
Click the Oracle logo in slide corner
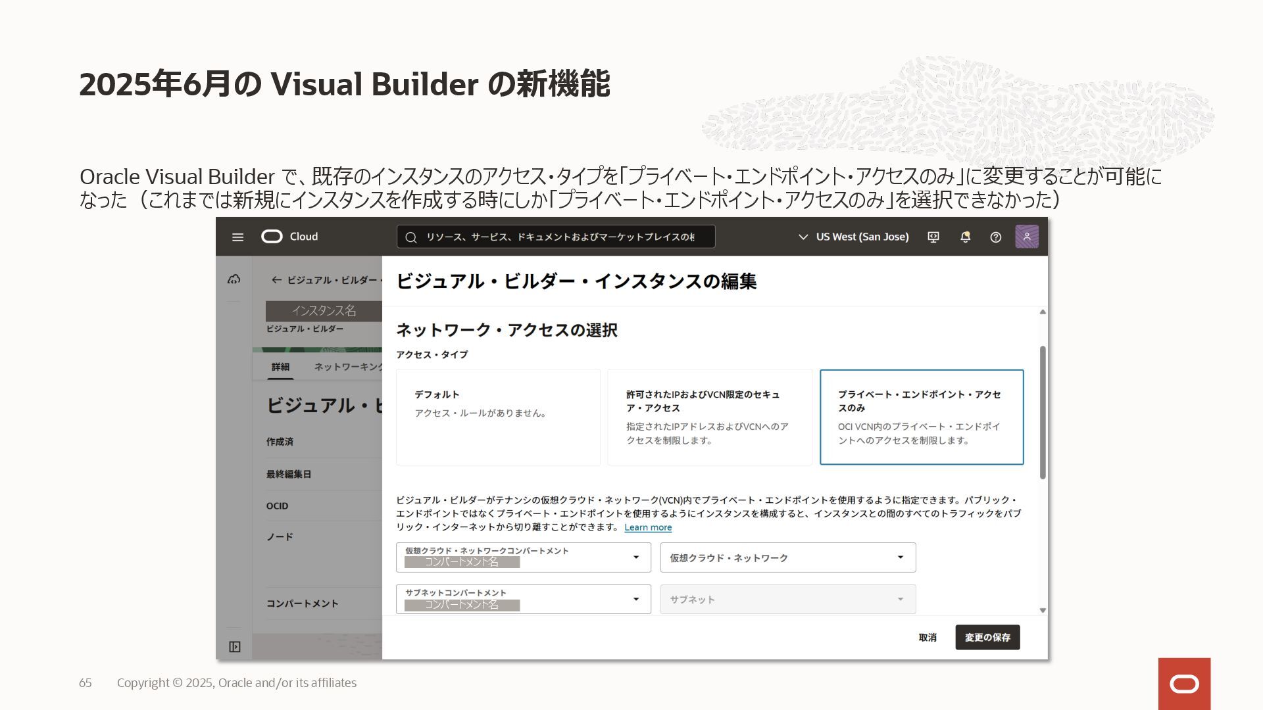1184,684
